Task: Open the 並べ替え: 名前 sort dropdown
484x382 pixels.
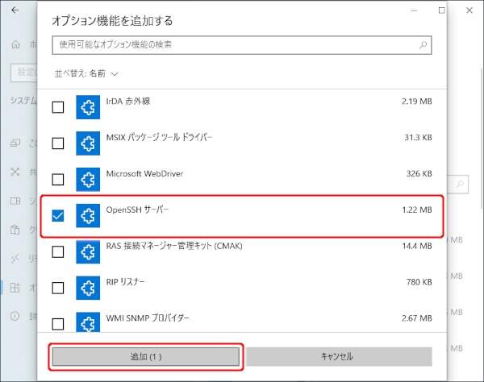Action: (86, 73)
